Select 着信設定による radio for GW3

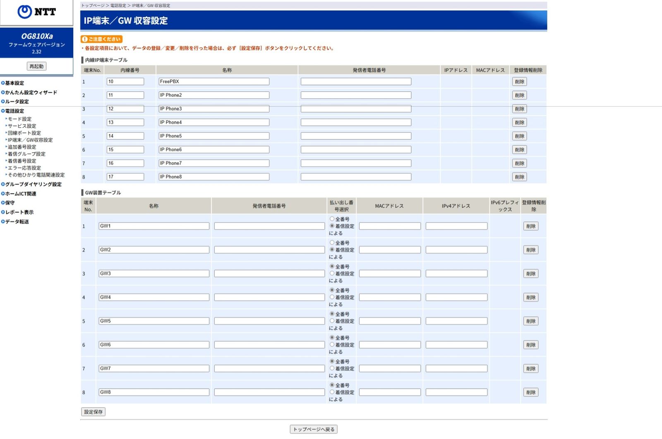pyautogui.click(x=332, y=273)
